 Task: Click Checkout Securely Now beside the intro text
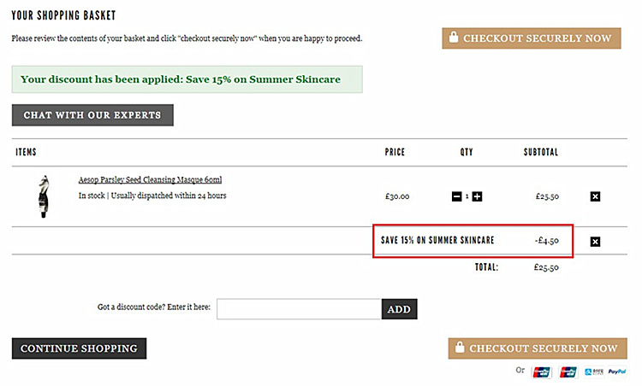click(x=532, y=38)
